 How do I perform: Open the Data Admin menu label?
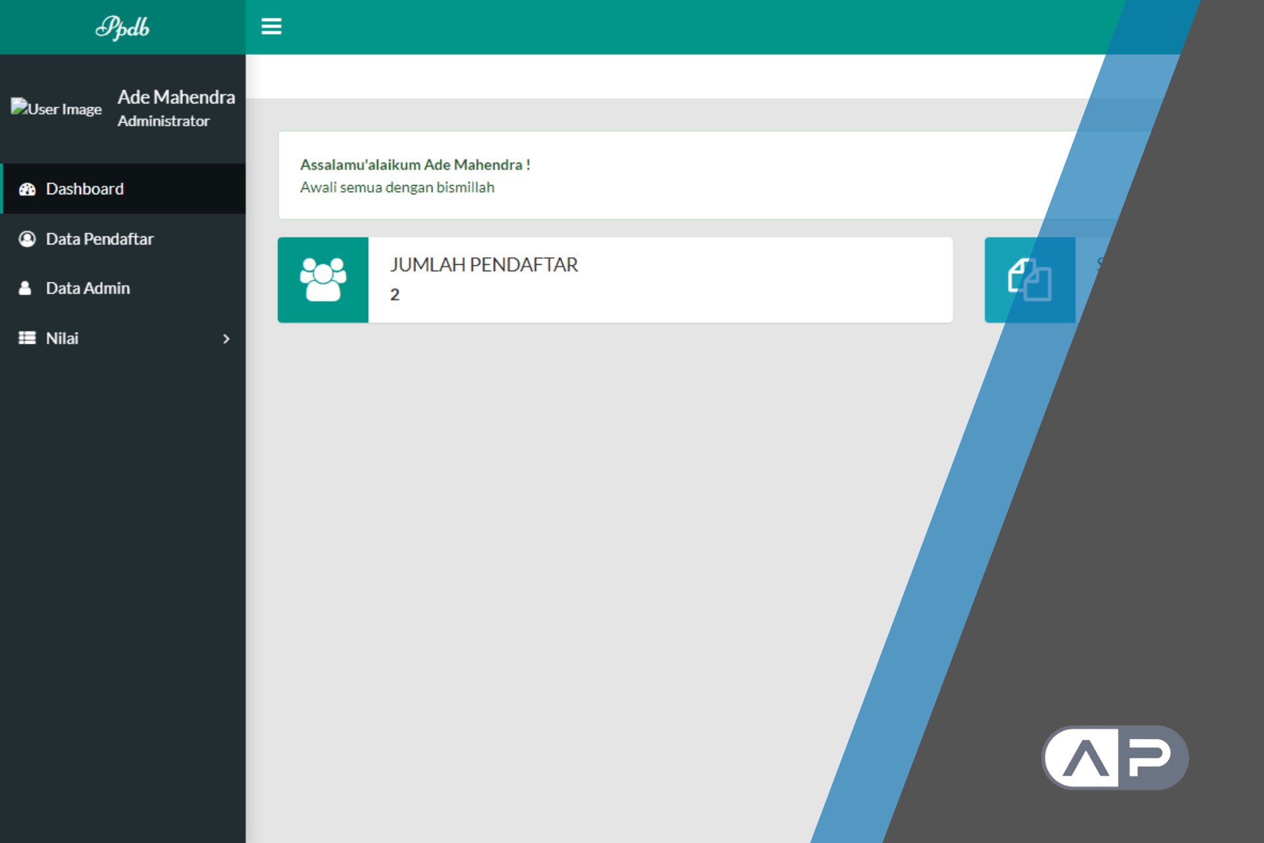point(88,288)
